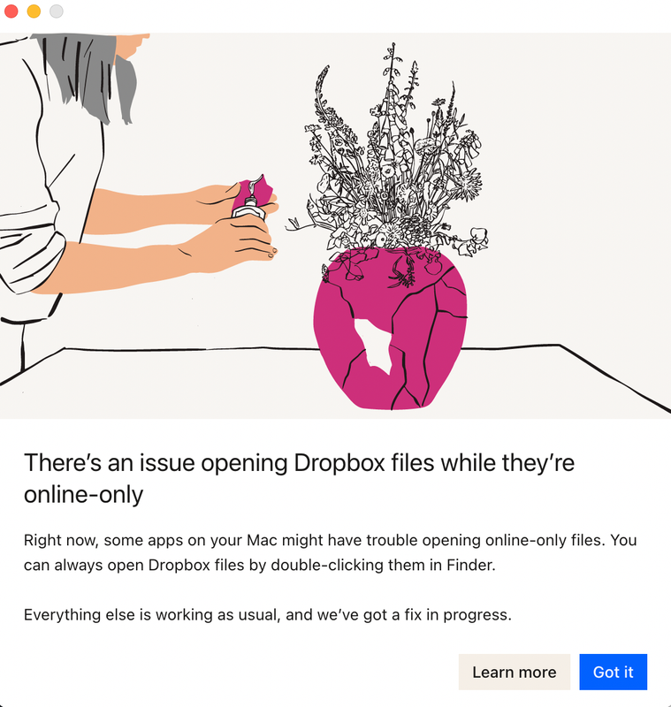The height and width of the screenshot is (707, 671).
Task: Click the heading about online-only Dropbox files
Action: [x=299, y=478]
